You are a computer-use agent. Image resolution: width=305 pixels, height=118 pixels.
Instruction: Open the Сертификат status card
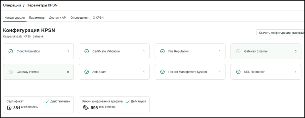click(38, 105)
